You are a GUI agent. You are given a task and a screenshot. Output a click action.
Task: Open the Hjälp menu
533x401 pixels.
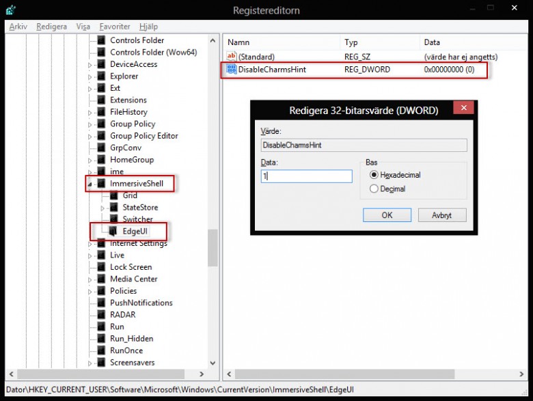coord(148,27)
